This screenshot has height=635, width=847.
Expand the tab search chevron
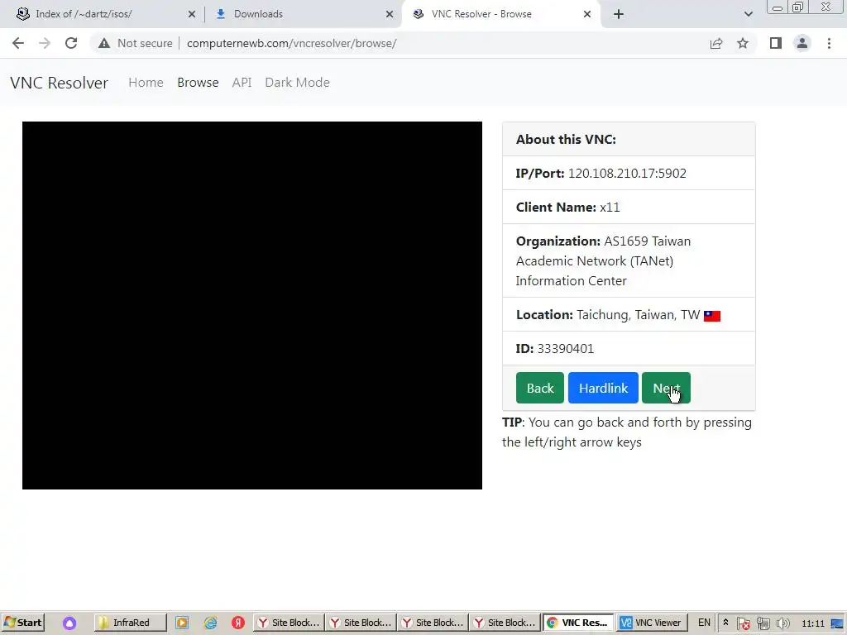(748, 14)
